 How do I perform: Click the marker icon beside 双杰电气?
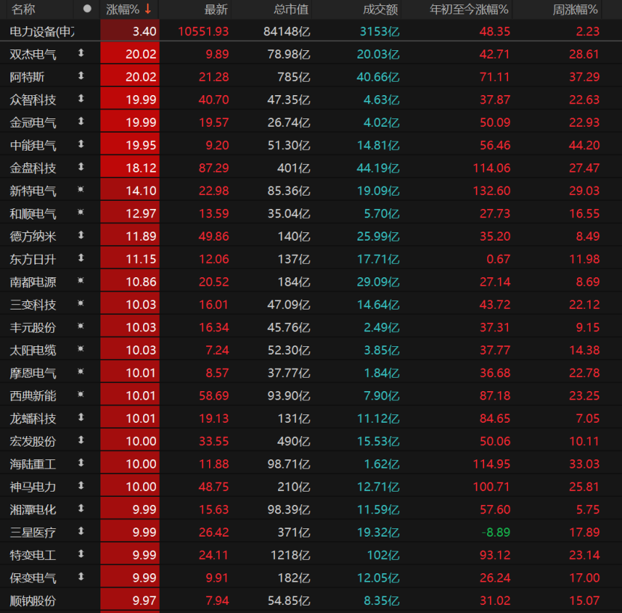(x=81, y=54)
